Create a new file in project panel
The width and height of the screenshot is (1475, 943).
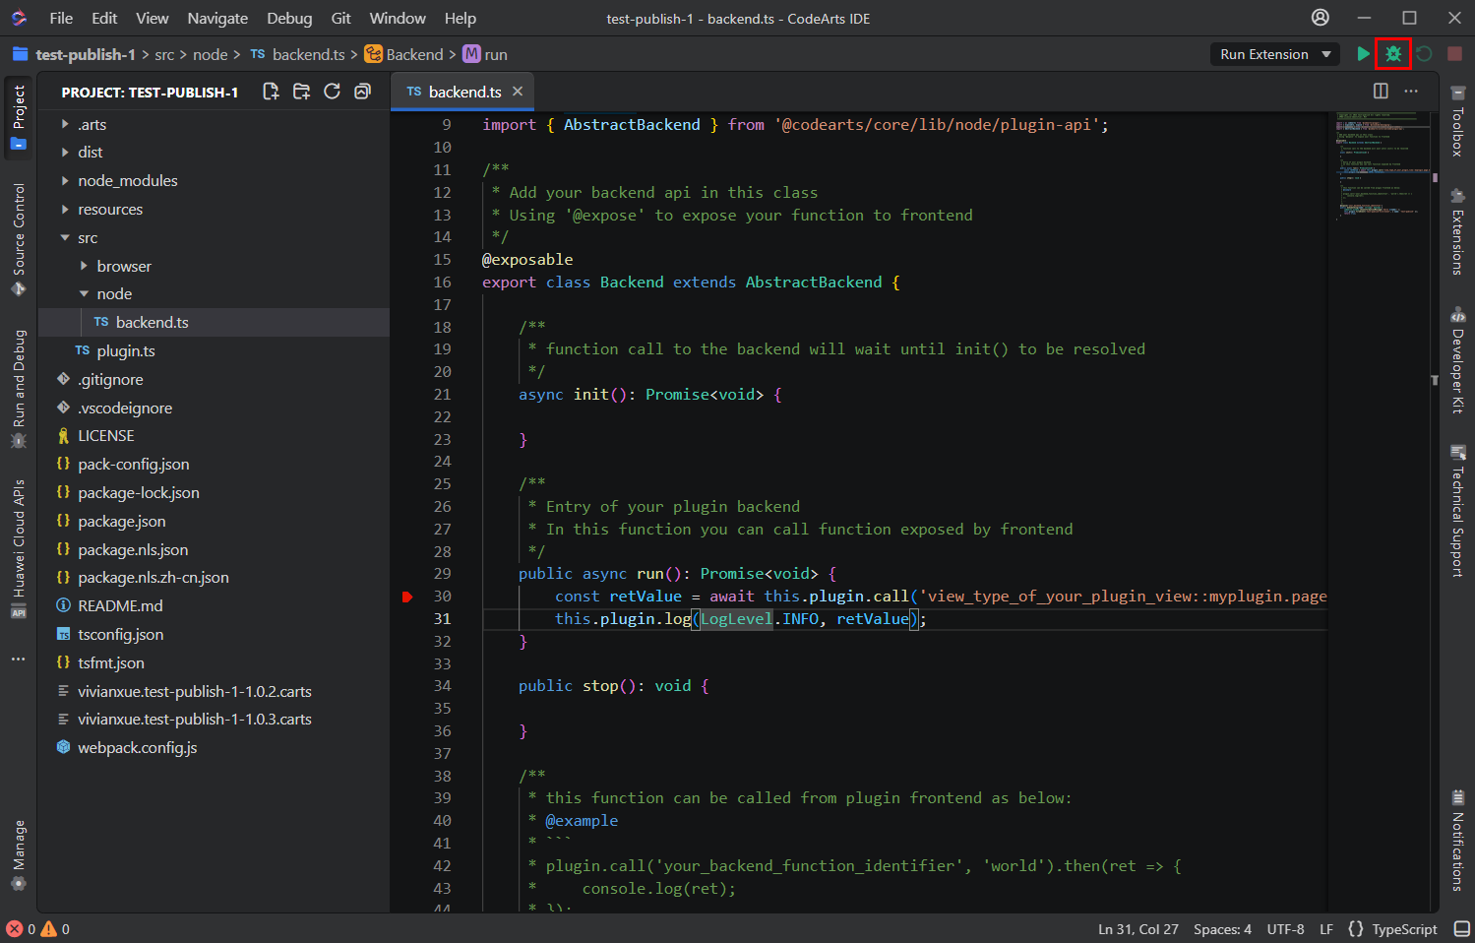pyautogui.click(x=271, y=92)
